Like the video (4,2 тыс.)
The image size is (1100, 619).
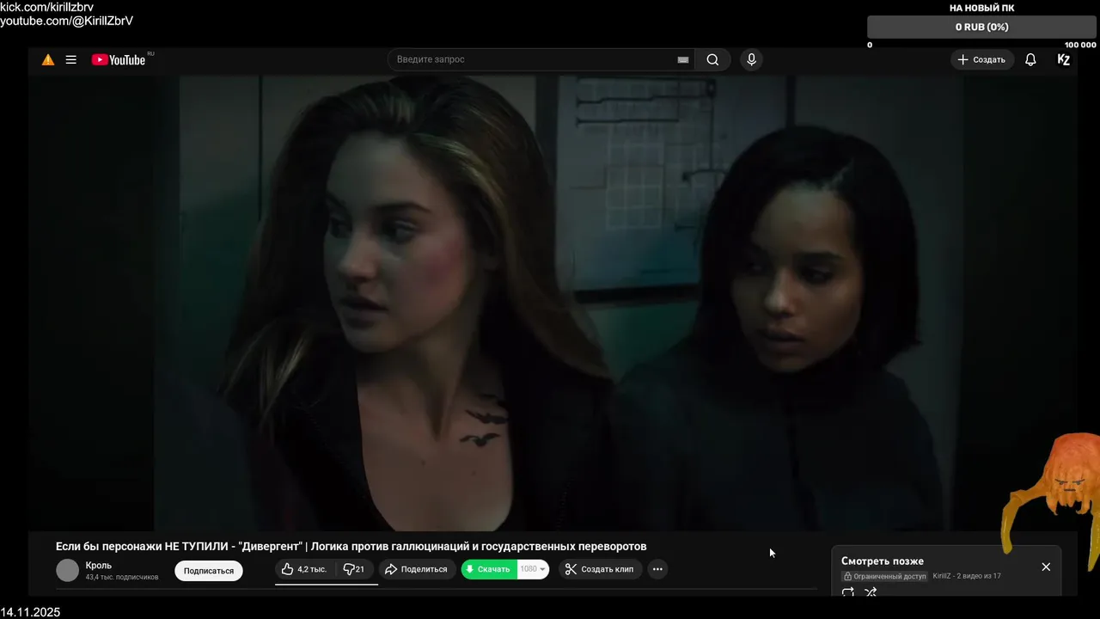click(304, 569)
